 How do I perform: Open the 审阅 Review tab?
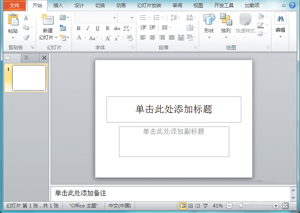[177, 6]
